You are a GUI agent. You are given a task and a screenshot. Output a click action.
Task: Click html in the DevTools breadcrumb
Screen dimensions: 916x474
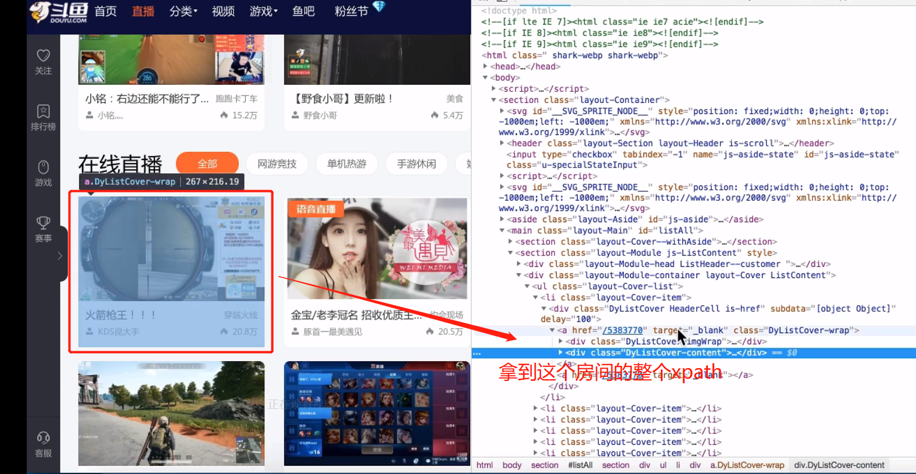point(484,465)
